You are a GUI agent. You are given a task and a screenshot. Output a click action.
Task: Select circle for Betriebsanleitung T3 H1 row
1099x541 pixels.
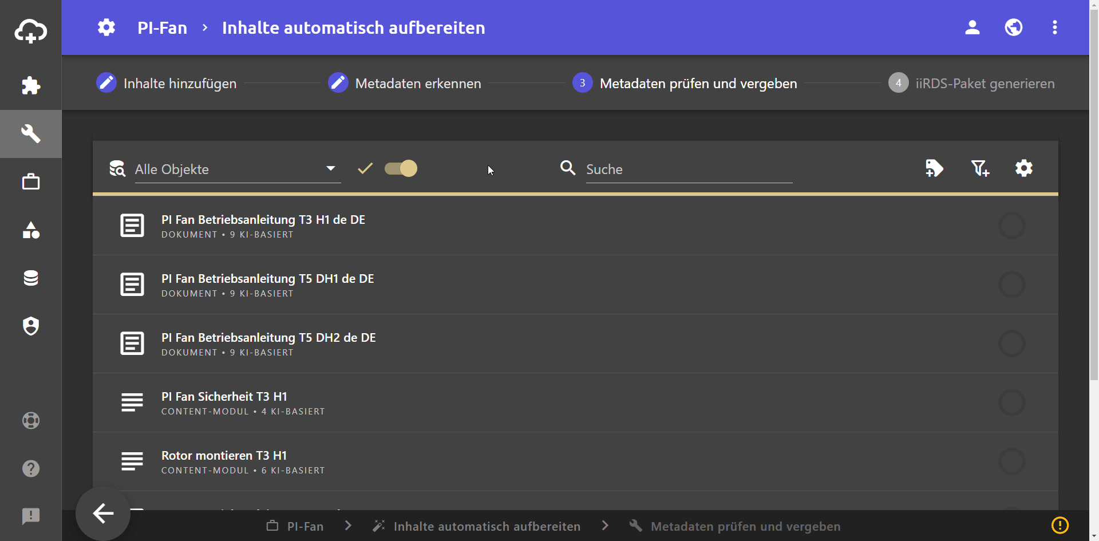point(1012,226)
